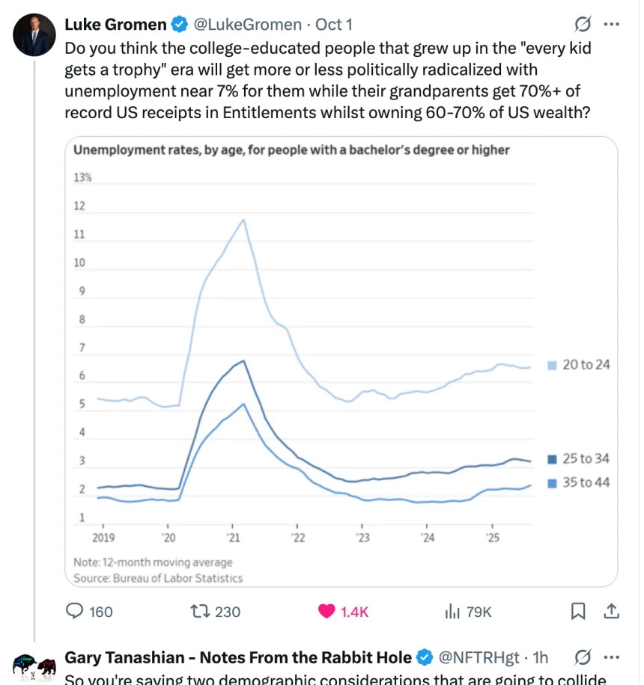Click the 20 to 24 legend swatch
Screen dimensions: 644x685
coord(553,365)
